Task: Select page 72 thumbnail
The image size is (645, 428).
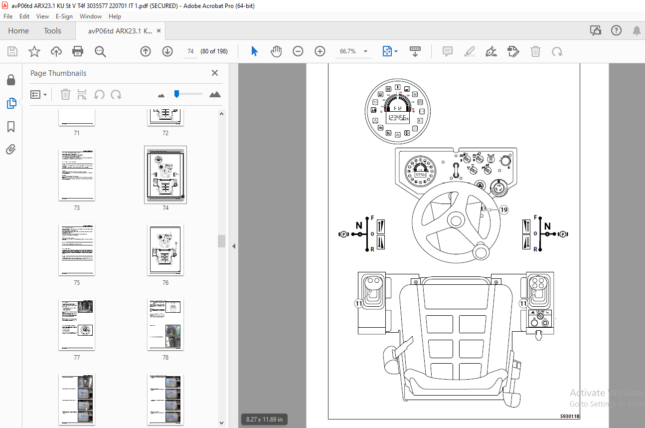Action: pos(165,118)
